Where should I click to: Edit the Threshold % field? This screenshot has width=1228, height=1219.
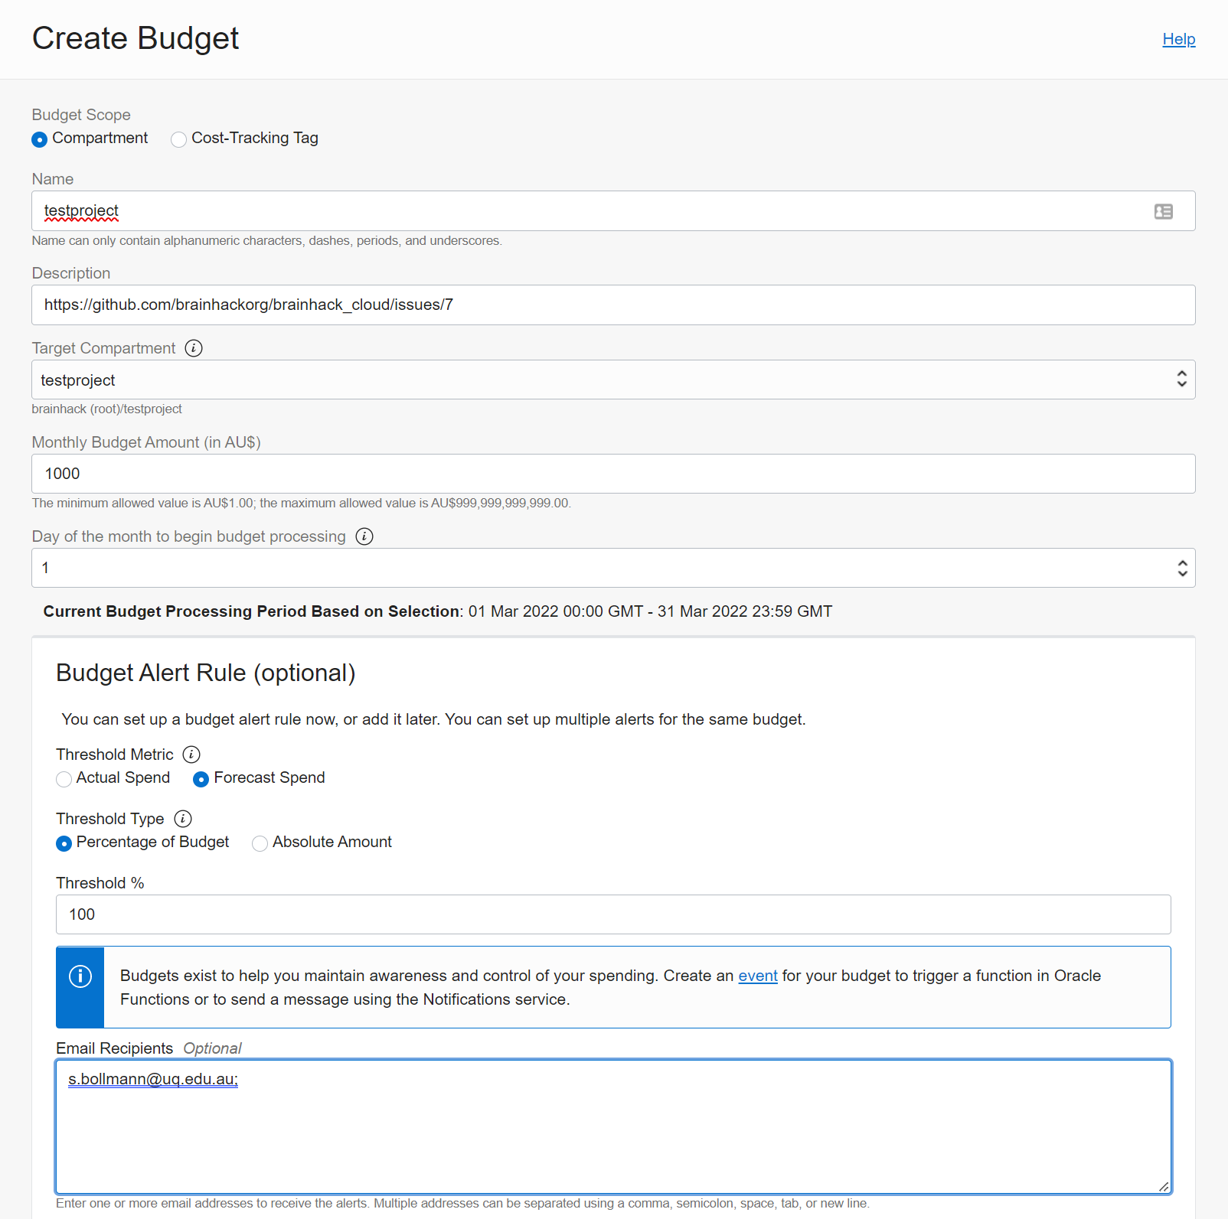[613, 914]
